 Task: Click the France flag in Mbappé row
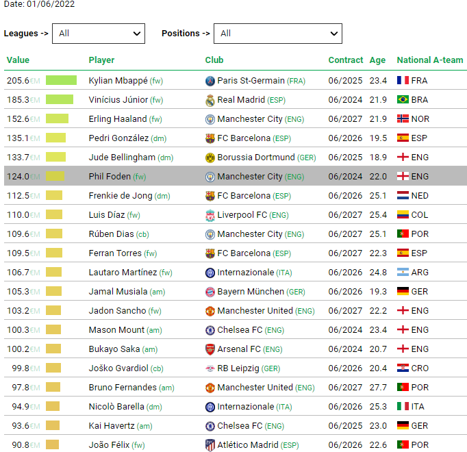tap(403, 80)
